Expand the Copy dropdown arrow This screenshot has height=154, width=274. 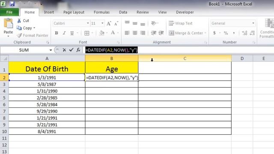[34, 28]
